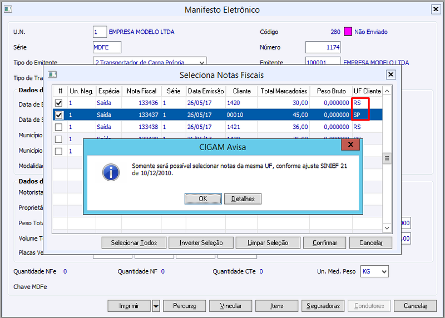The width and height of the screenshot is (445, 318).
Task: Click the Manifesto Eletrônico window icon
Action: tap(8, 9)
